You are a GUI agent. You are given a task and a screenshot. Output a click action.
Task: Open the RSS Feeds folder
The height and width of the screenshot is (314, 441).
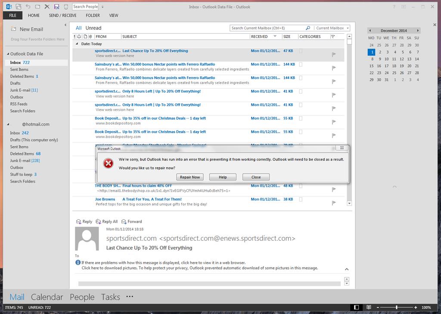click(19, 104)
